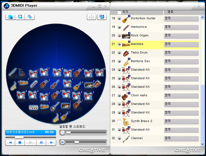Click the grayed speaker layout toolbar button
This screenshot has width=206, height=156.
point(91,17)
